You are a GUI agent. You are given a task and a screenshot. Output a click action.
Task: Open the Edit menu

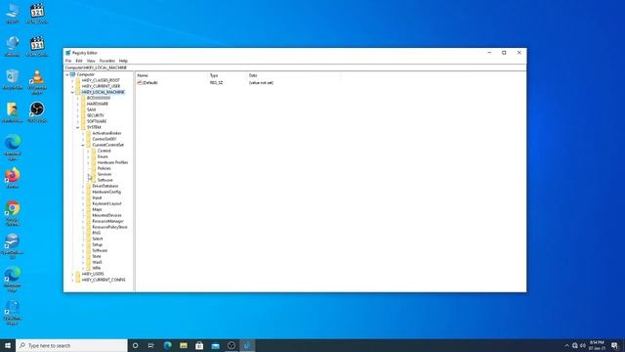point(79,61)
